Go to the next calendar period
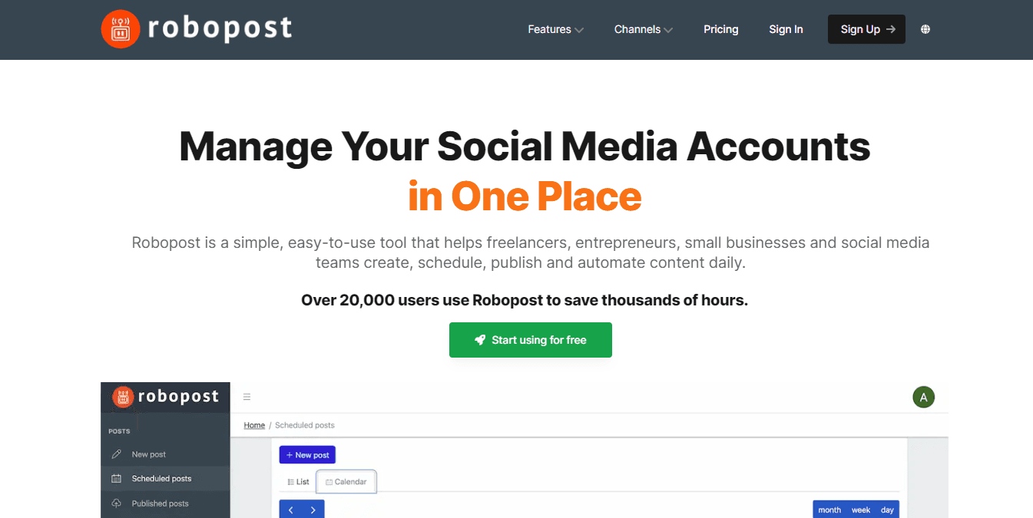The image size is (1033, 518). (x=313, y=510)
